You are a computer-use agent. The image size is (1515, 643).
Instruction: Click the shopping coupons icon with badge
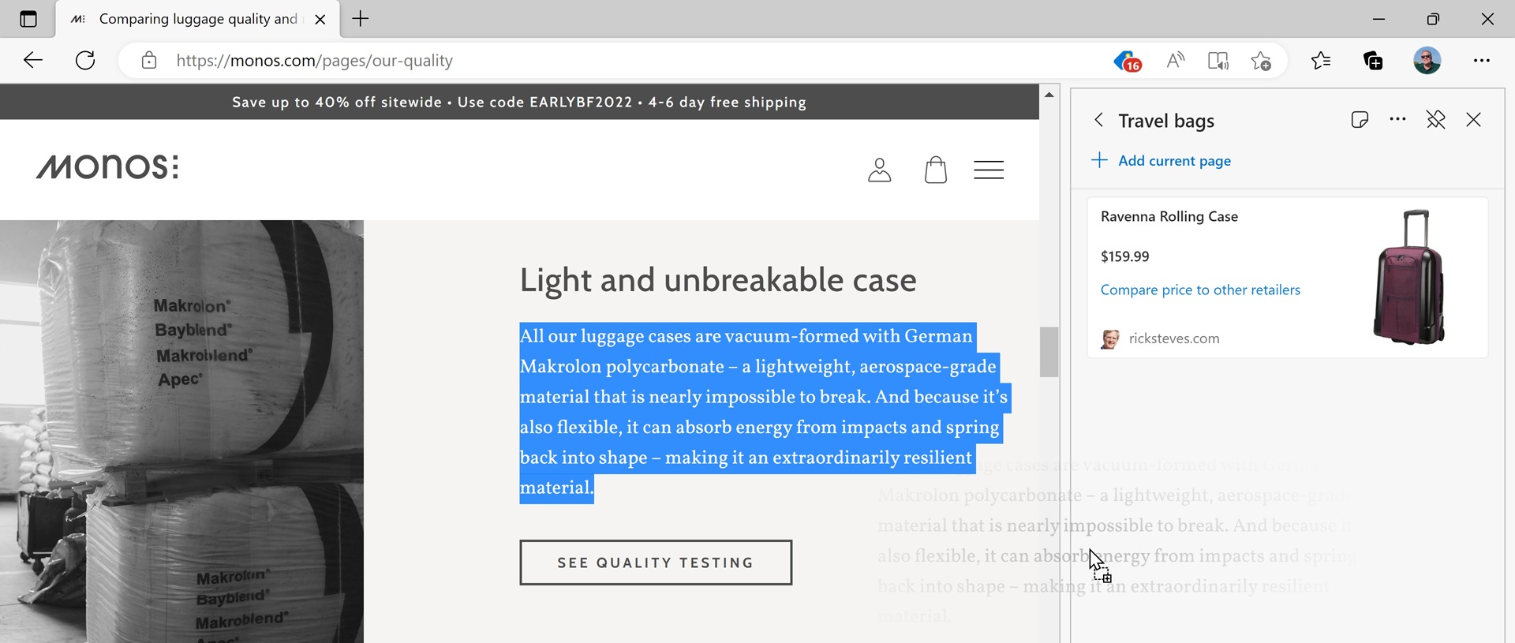1128,61
